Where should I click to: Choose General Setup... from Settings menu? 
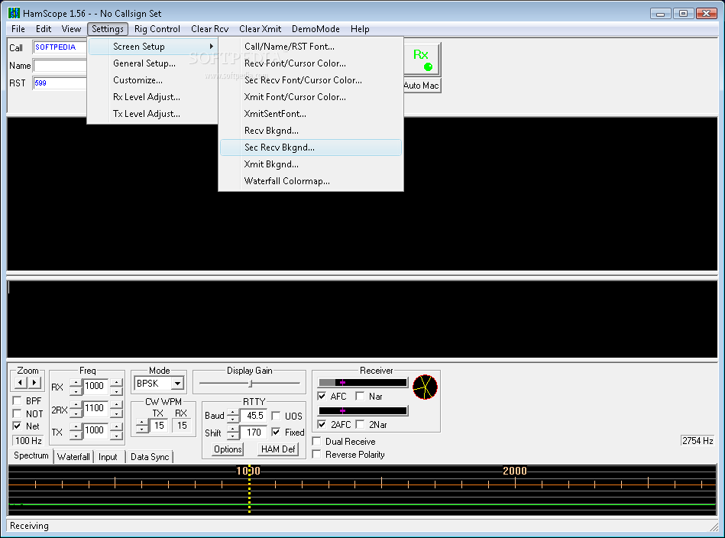153,63
